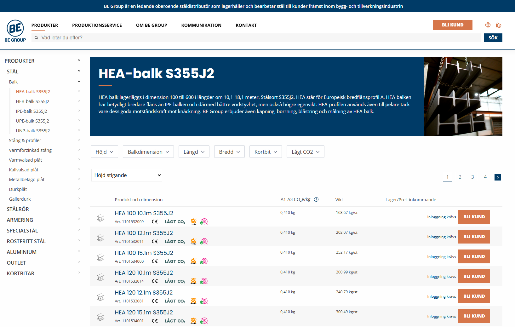The image size is (515, 327).
Task: Open the HEA 120 15.1m S355J2 product link
Action: [x=144, y=313]
